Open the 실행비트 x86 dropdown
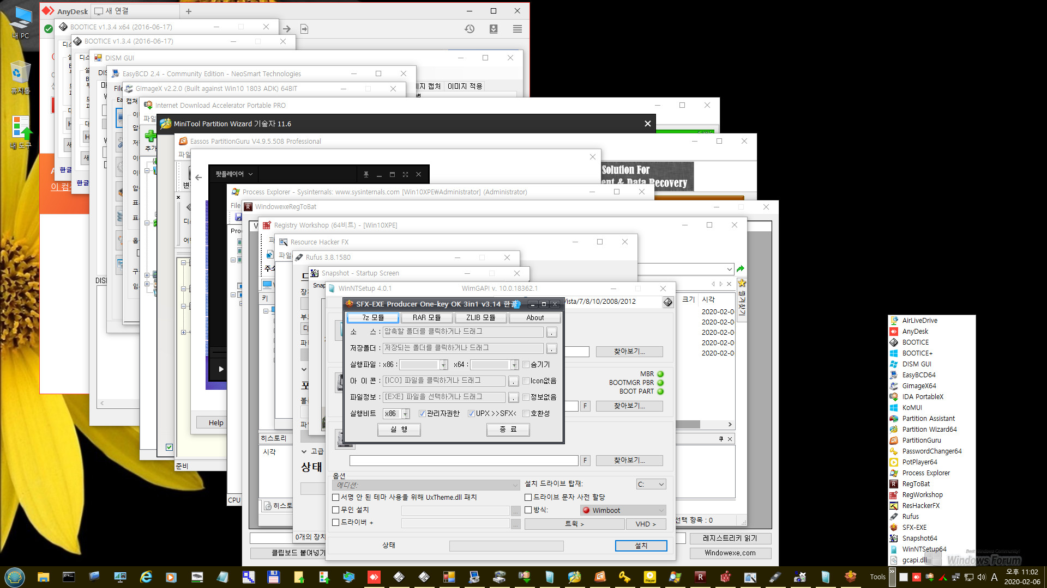This screenshot has width=1047, height=588. tap(405, 414)
